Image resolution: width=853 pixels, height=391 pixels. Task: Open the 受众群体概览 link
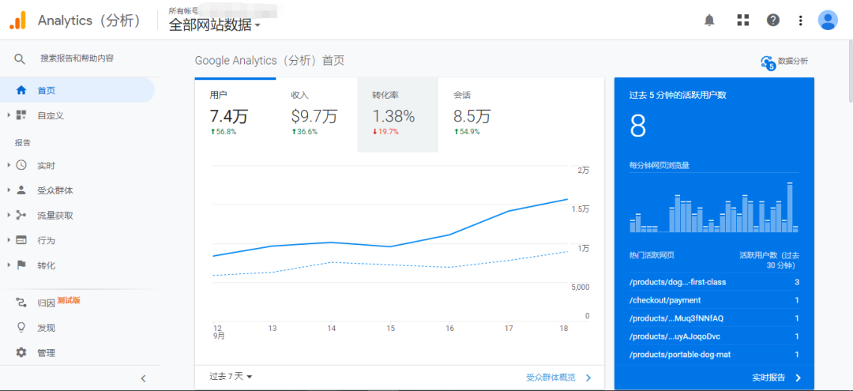point(551,378)
